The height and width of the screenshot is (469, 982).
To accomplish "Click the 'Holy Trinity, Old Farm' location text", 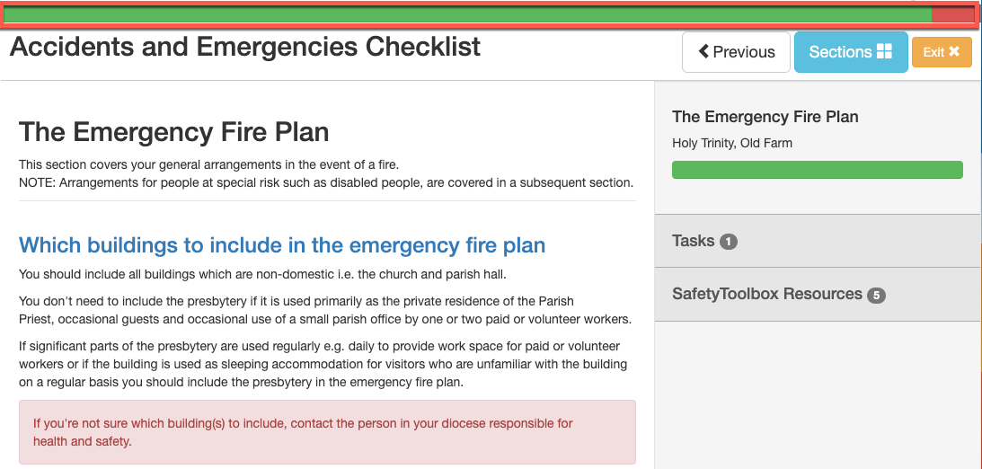I will point(732,144).
